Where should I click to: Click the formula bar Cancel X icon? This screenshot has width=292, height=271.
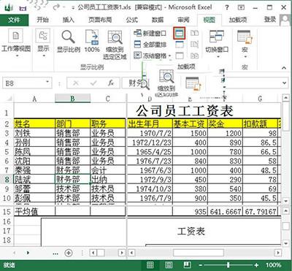pyautogui.click(x=76, y=83)
